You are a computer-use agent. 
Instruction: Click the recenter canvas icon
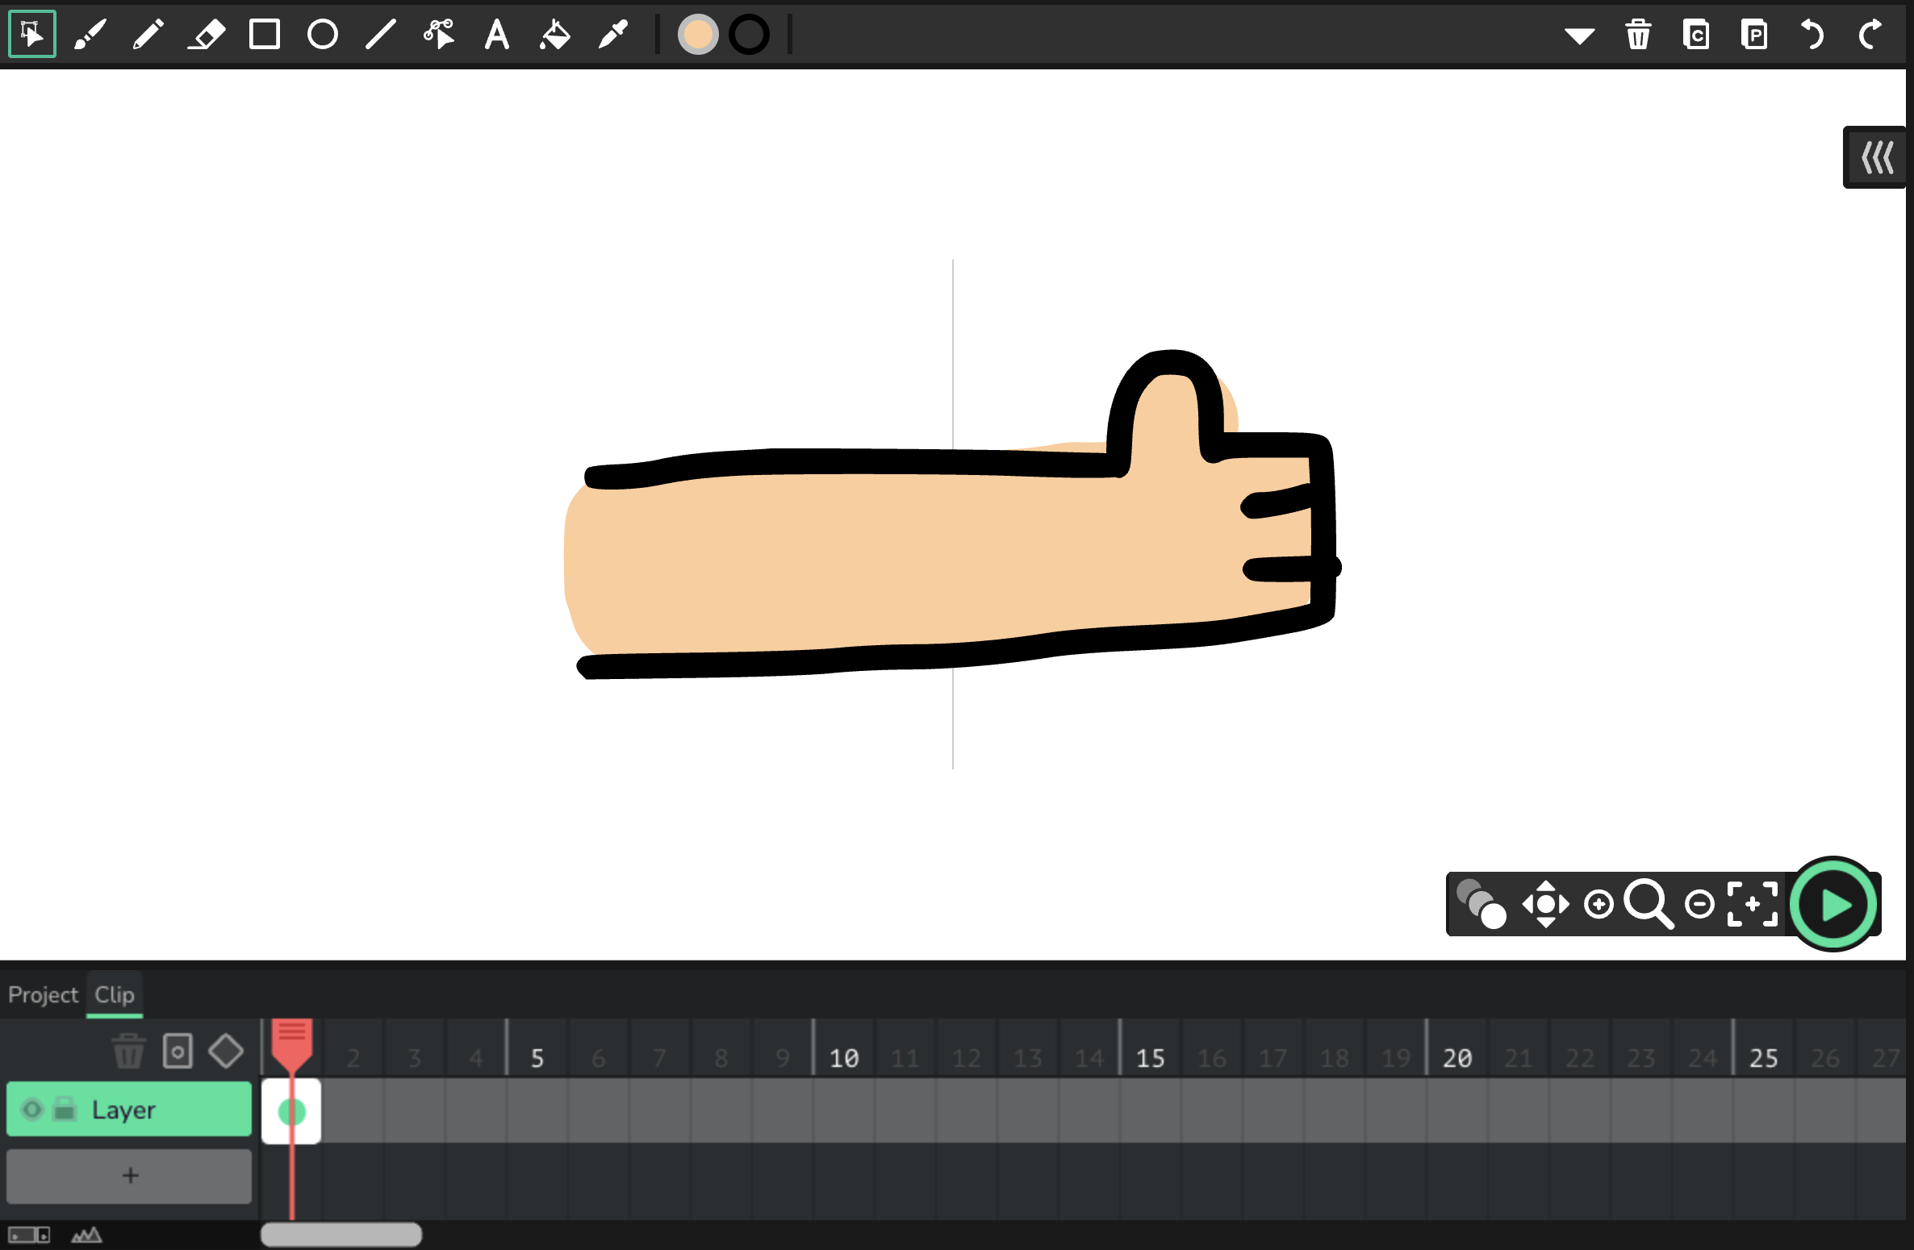pyautogui.click(x=1753, y=904)
